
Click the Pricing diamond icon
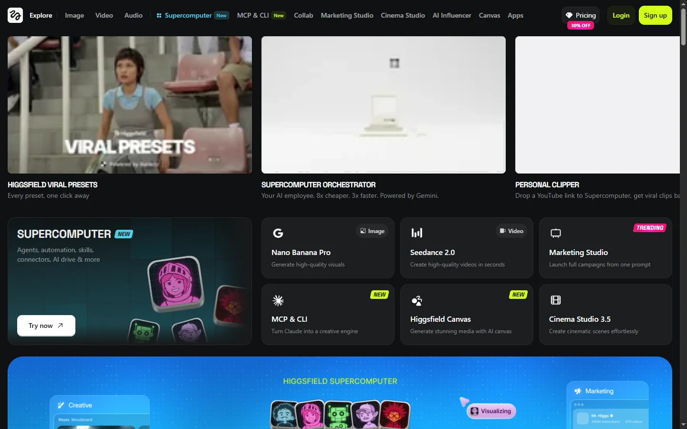click(x=569, y=15)
